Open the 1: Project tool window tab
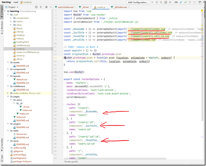Viewport: 206px width, 166px height. (2, 11)
